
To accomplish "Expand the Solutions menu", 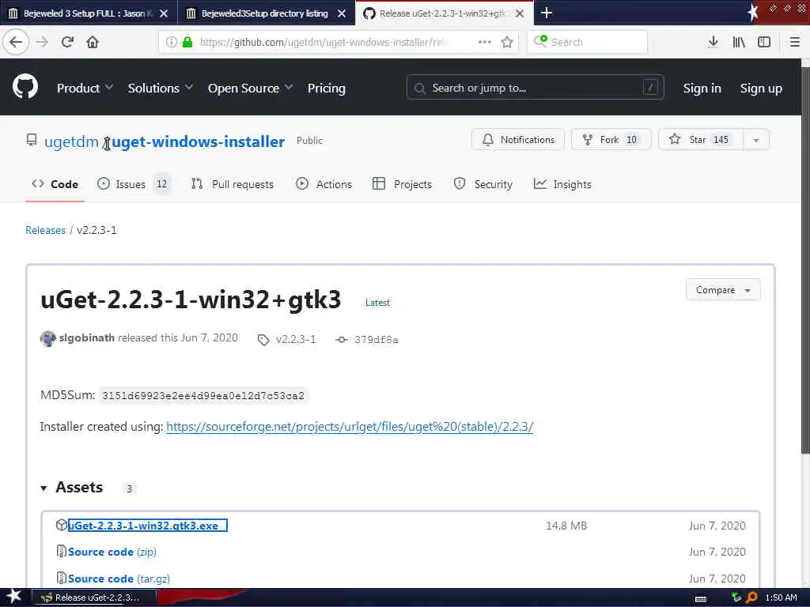I will (x=160, y=89).
